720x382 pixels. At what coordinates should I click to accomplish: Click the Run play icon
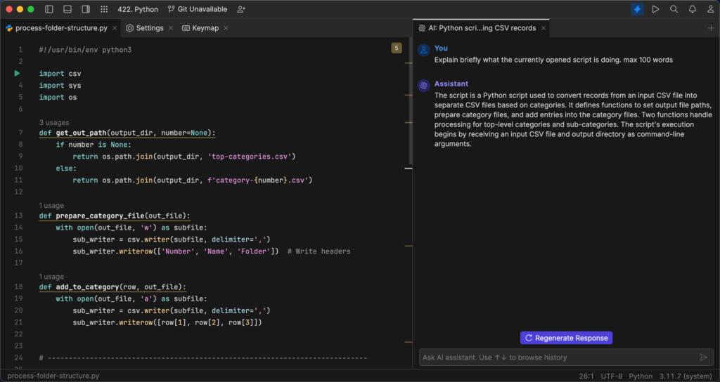click(655, 9)
